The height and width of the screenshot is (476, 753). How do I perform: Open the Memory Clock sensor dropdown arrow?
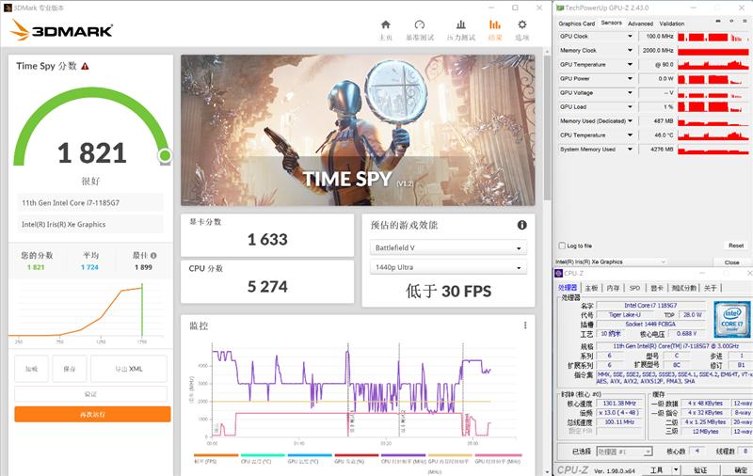[x=630, y=51]
